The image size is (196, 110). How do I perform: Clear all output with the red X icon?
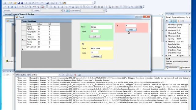(75, 75)
